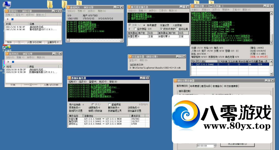
Task: Click 帐号管理 button in 帐号登录服务器
Action: 152,25
